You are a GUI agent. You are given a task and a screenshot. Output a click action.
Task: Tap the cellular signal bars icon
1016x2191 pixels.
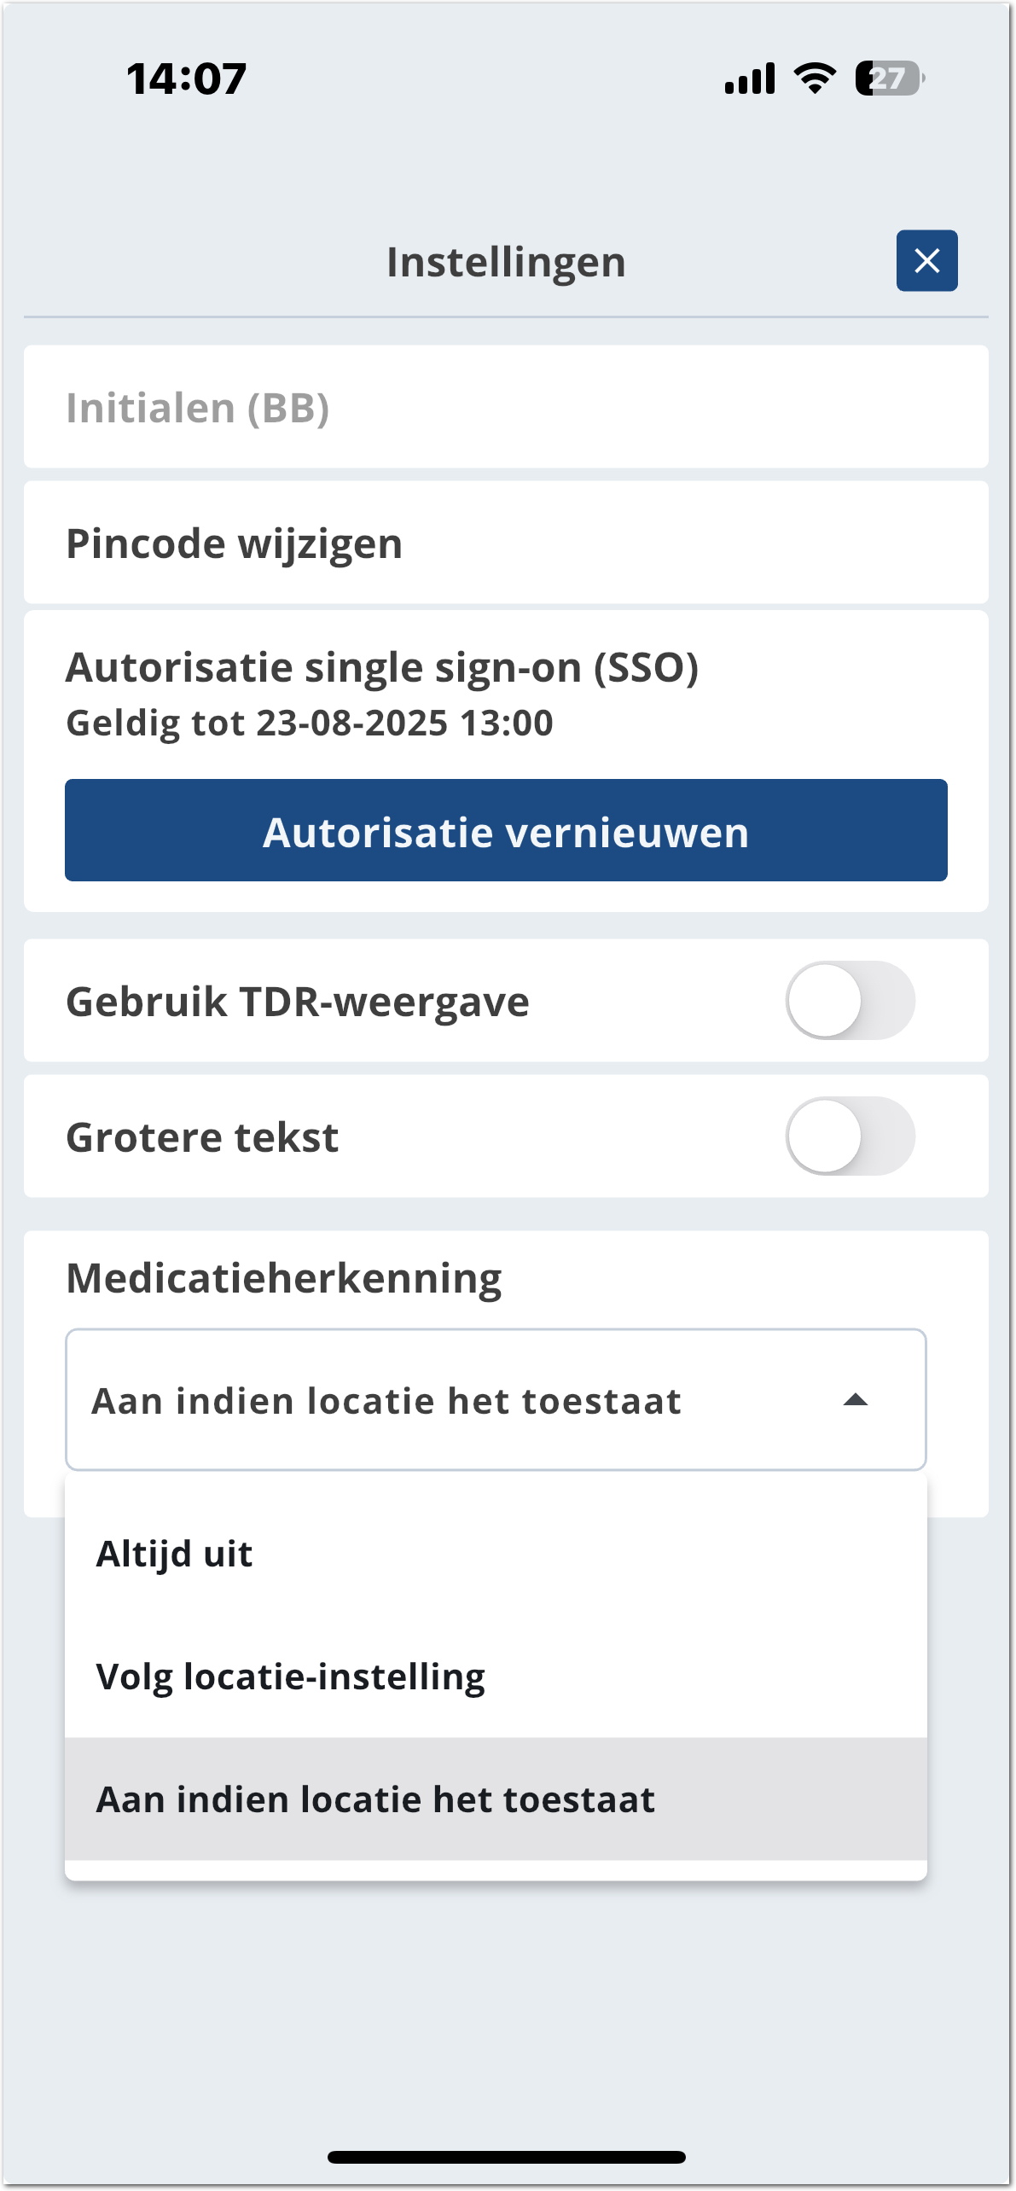point(750,78)
